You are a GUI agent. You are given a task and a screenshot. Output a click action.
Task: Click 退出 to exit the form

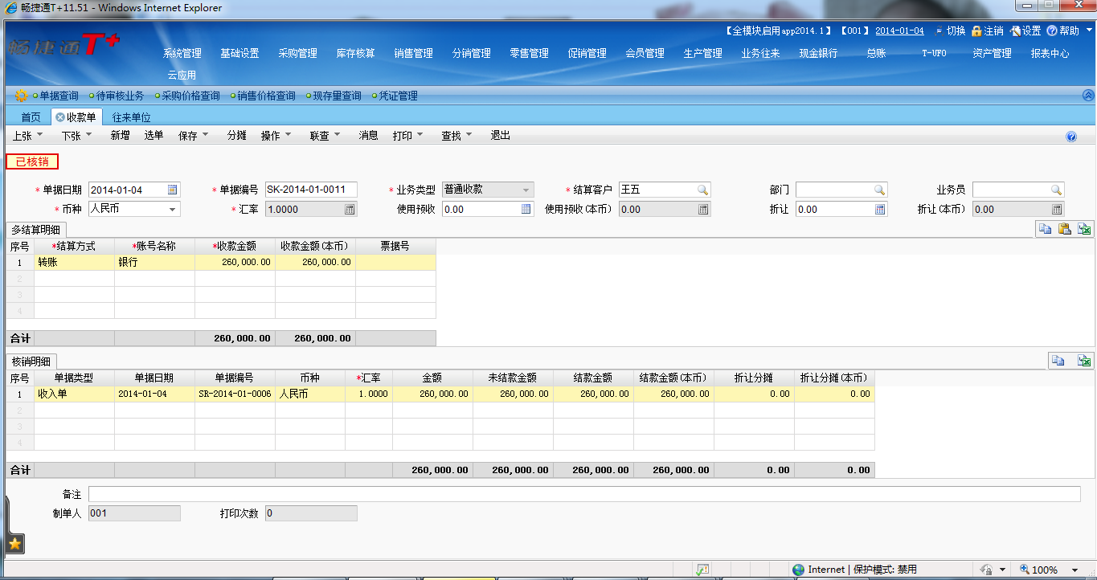[501, 136]
